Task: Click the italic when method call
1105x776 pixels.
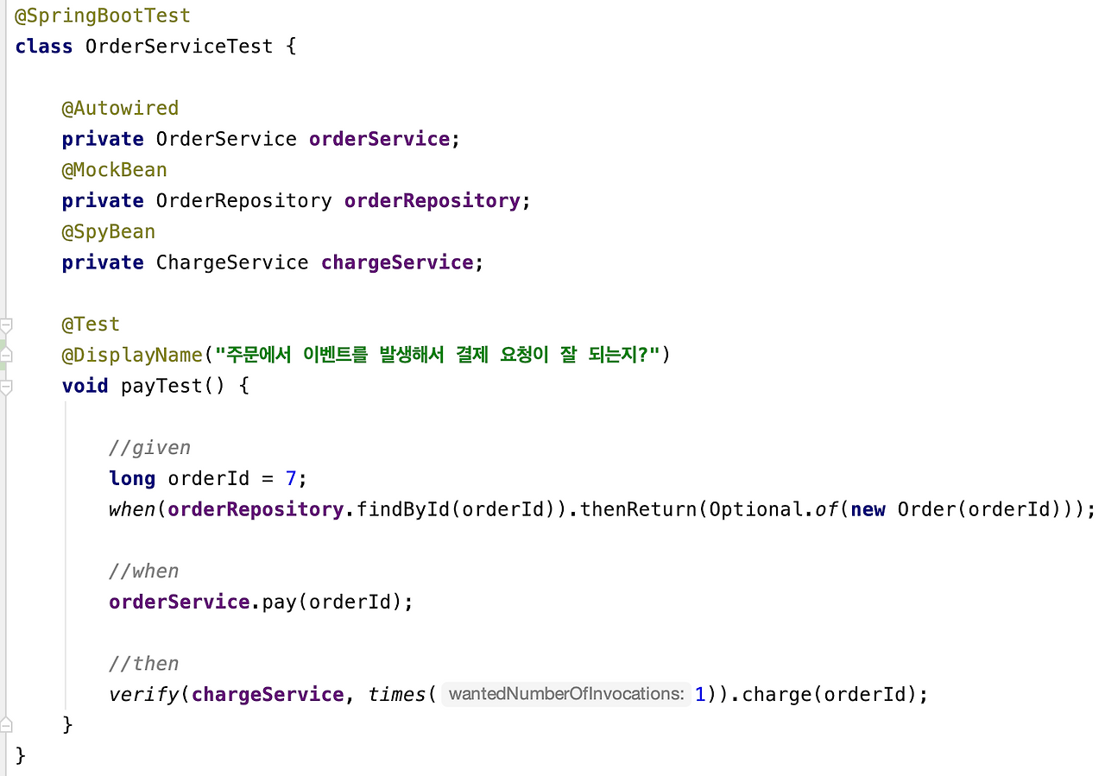Action: (132, 509)
